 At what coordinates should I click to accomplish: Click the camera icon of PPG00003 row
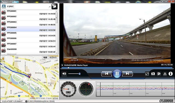click(4, 23)
